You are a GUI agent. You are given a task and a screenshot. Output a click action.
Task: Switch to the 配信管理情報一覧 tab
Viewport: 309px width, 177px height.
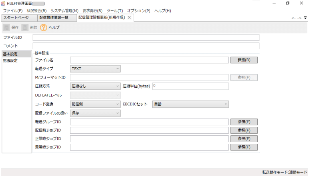[x=57, y=18]
